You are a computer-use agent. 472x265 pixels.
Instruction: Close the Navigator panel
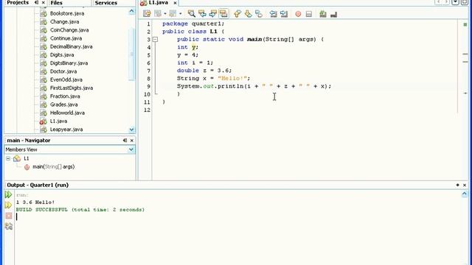[x=132, y=141]
